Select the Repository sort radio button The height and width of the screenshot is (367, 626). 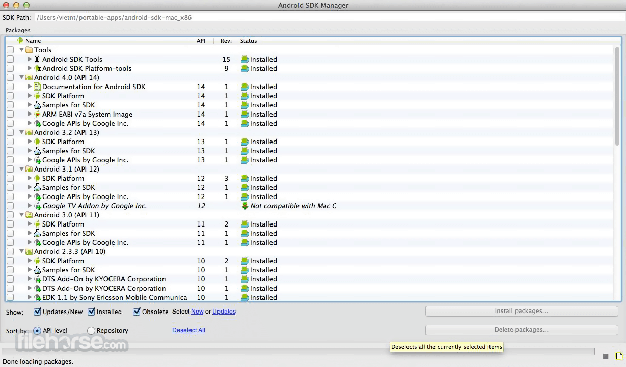click(x=91, y=331)
